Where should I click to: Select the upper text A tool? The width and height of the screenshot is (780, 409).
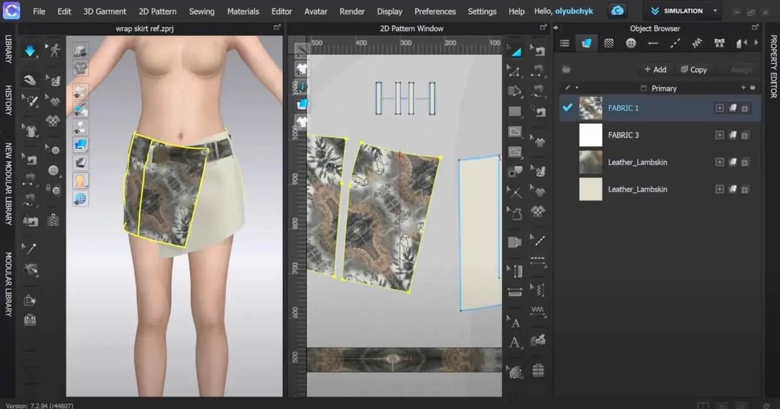click(x=515, y=323)
